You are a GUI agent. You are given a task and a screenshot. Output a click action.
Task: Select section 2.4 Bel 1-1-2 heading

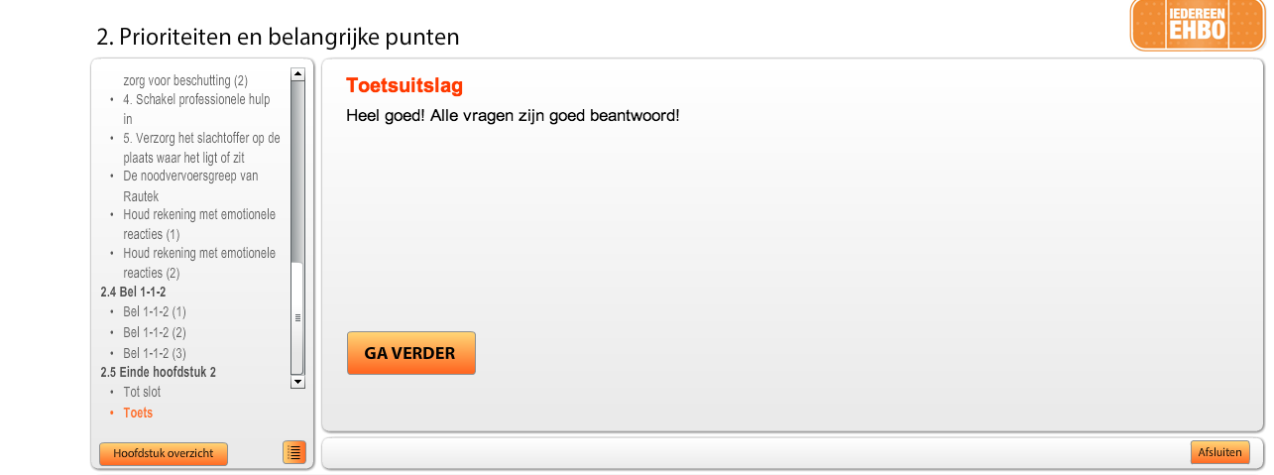click(134, 293)
